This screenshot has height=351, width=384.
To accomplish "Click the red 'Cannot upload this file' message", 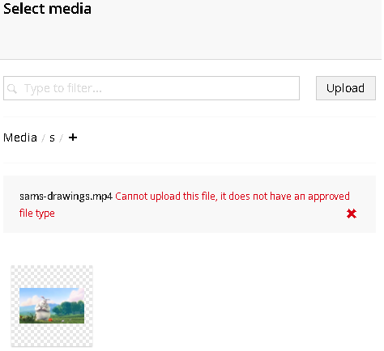I will 233,196.
